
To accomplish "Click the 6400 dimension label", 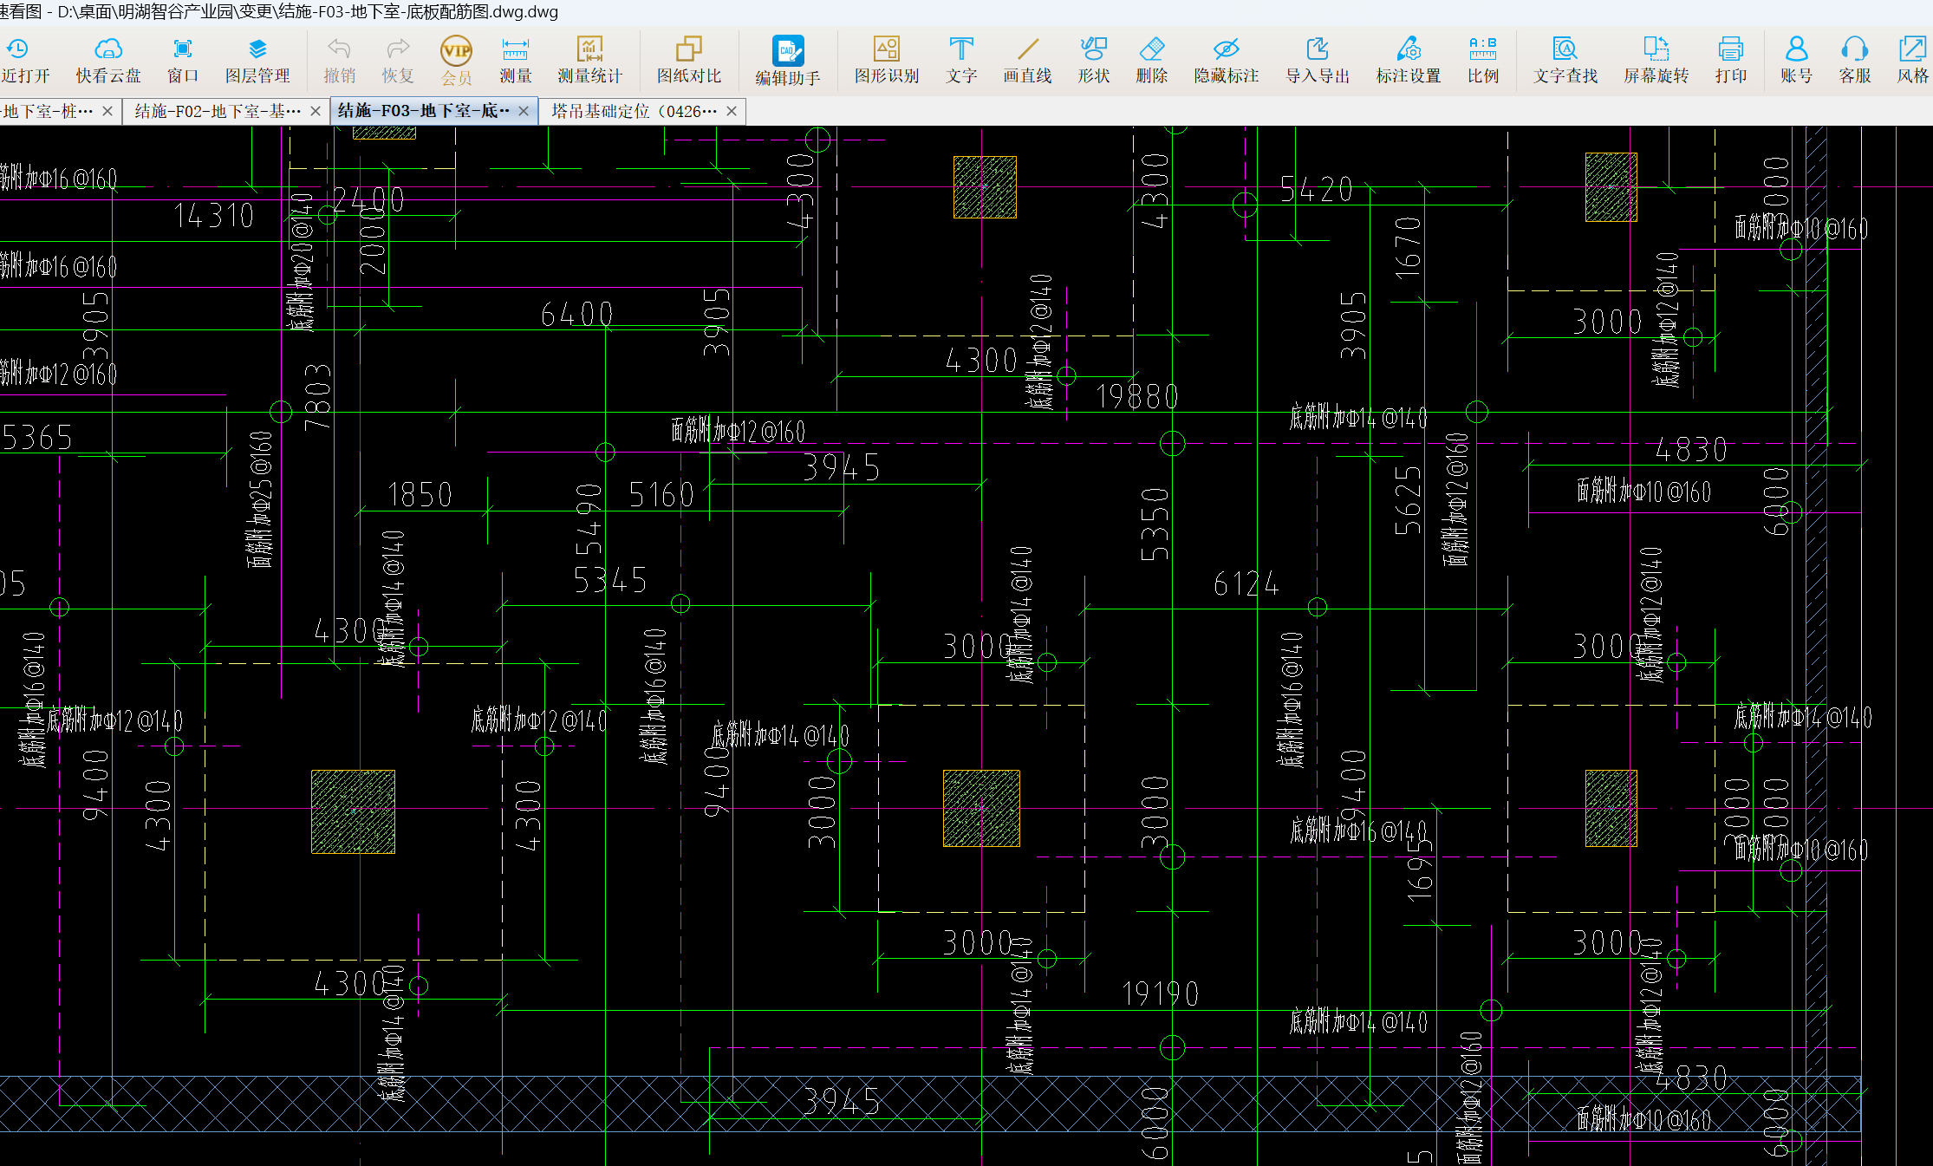I will click(576, 315).
